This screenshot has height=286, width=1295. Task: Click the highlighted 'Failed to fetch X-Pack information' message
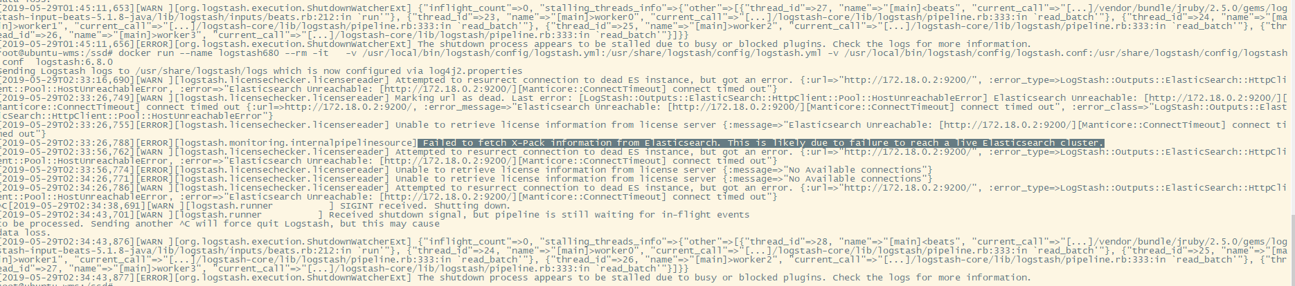pos(761,143)
